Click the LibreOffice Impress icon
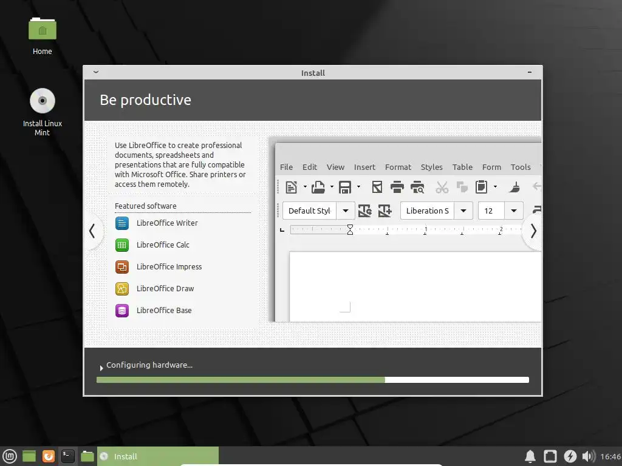The width and height of the screenshot is (622, 466). pos(121,267)
